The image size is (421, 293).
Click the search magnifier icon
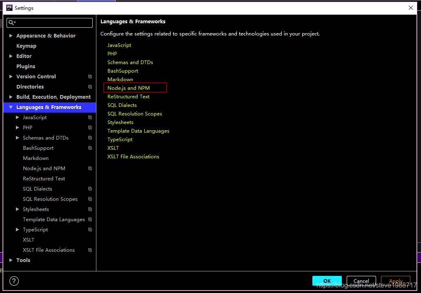[x=11, y=23]
